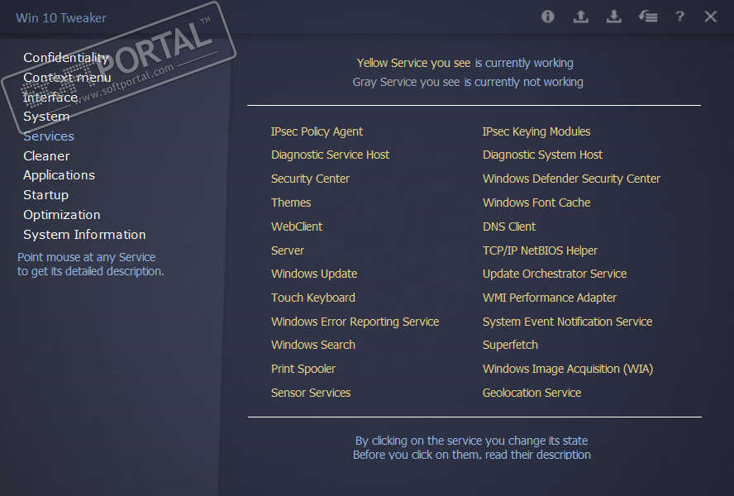Change state of Superfetch service
The image size is (734, 496).
(510, 345)
